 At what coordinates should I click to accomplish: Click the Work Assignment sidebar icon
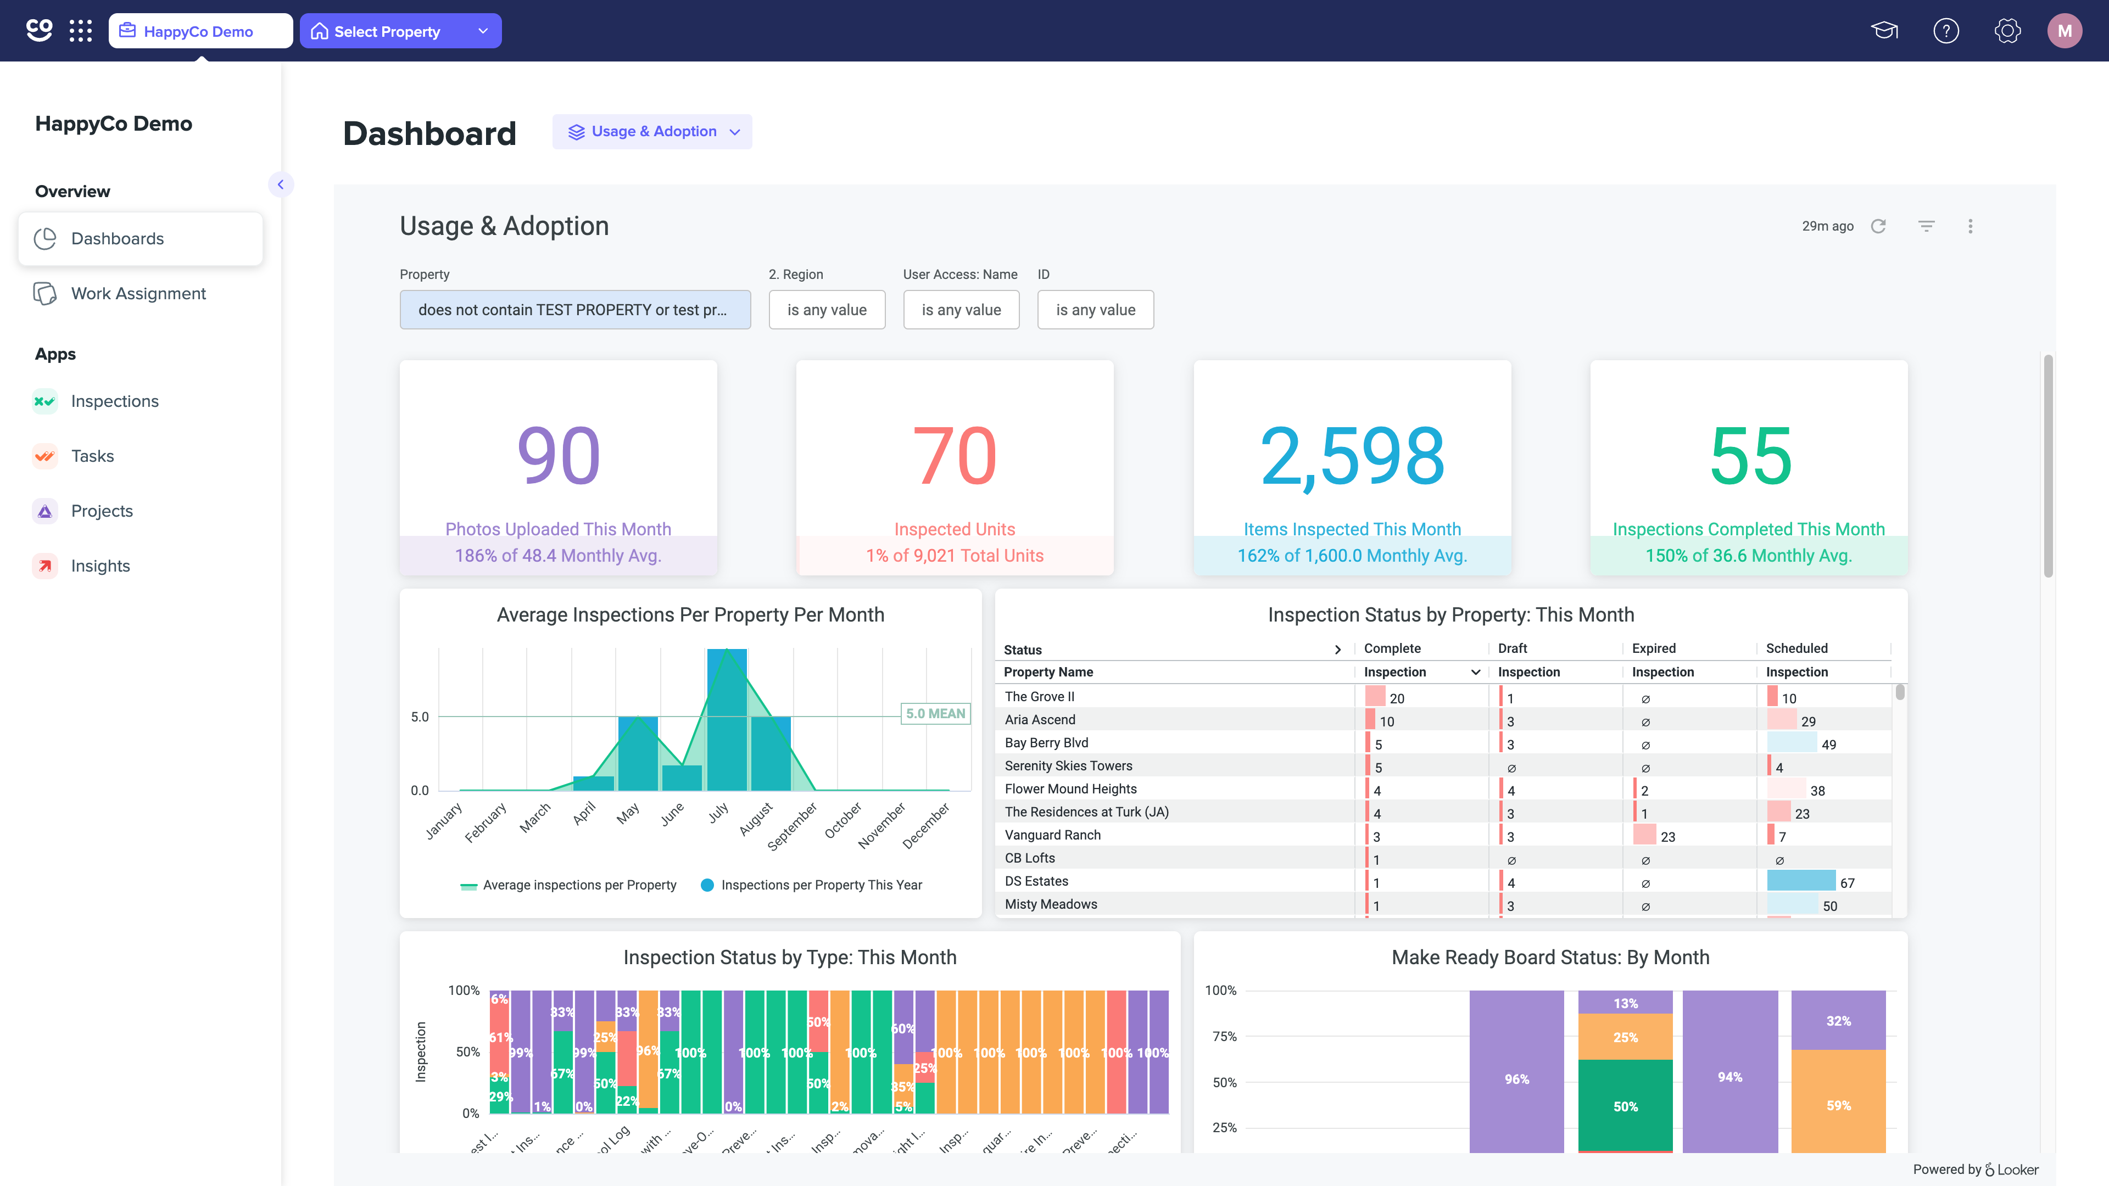pos(45,293)
